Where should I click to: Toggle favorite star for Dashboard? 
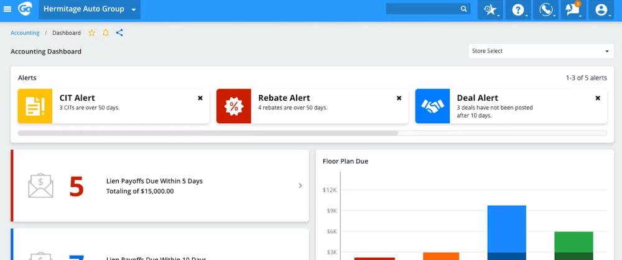(x=91, y=33)
